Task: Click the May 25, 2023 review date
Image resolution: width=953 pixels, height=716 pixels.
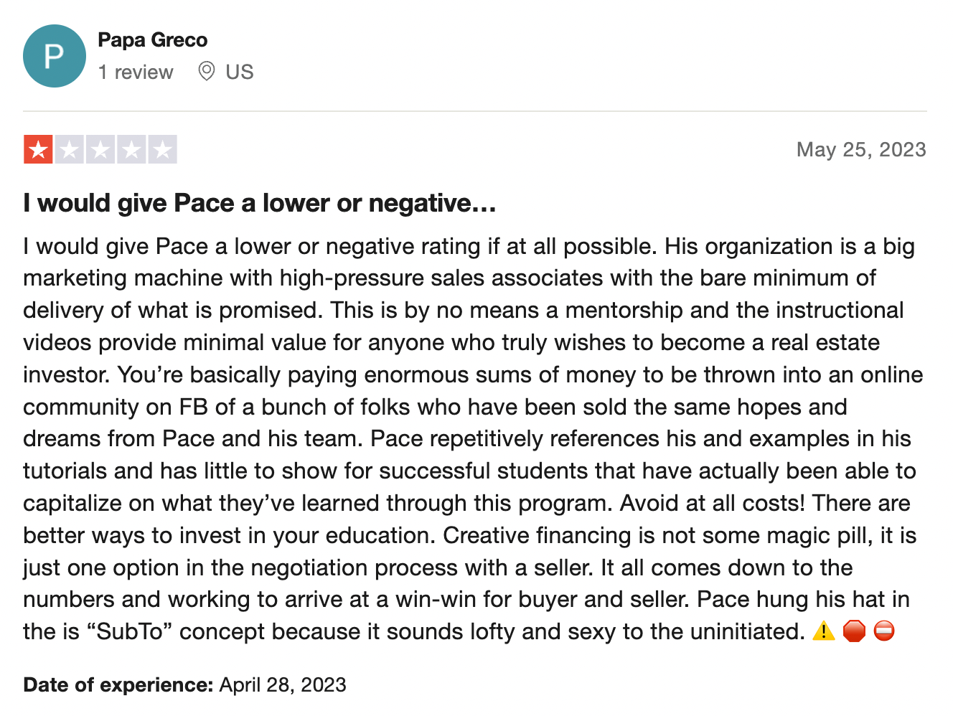Action: click(x=861, y=149)
